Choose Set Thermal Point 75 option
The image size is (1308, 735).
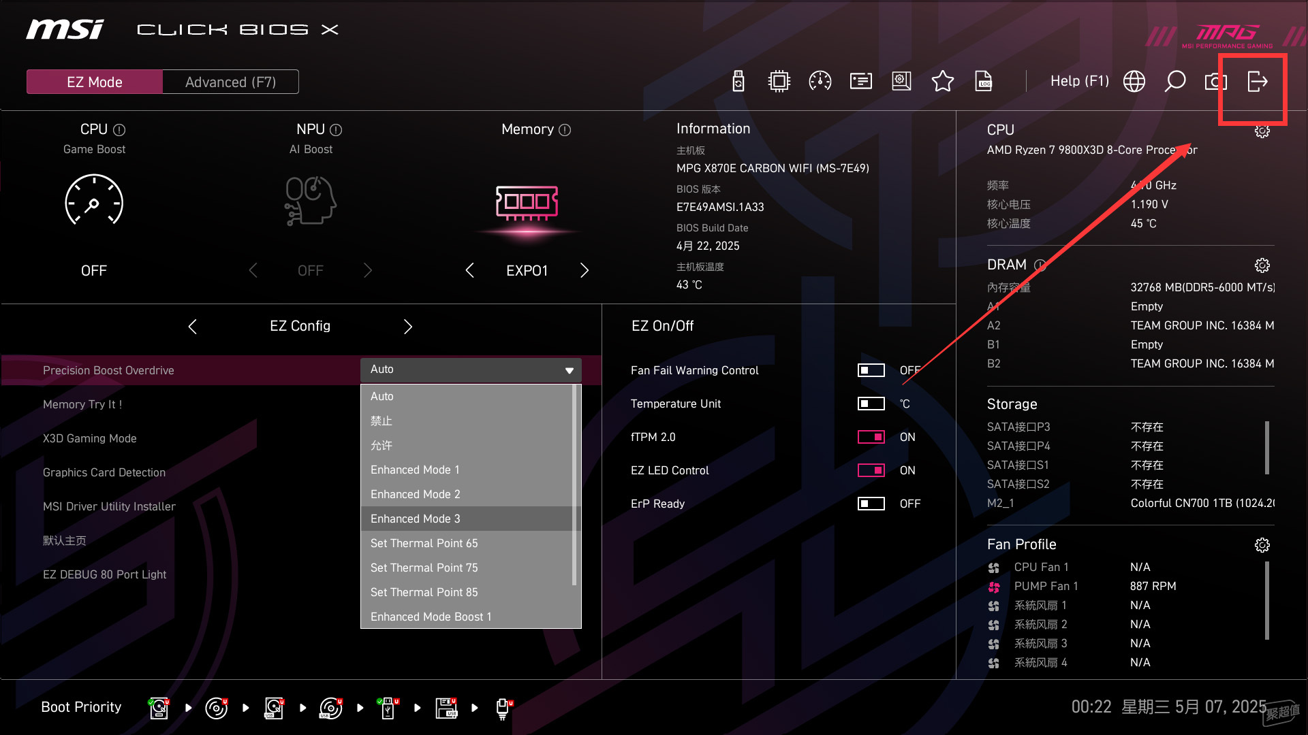(467, 568)
